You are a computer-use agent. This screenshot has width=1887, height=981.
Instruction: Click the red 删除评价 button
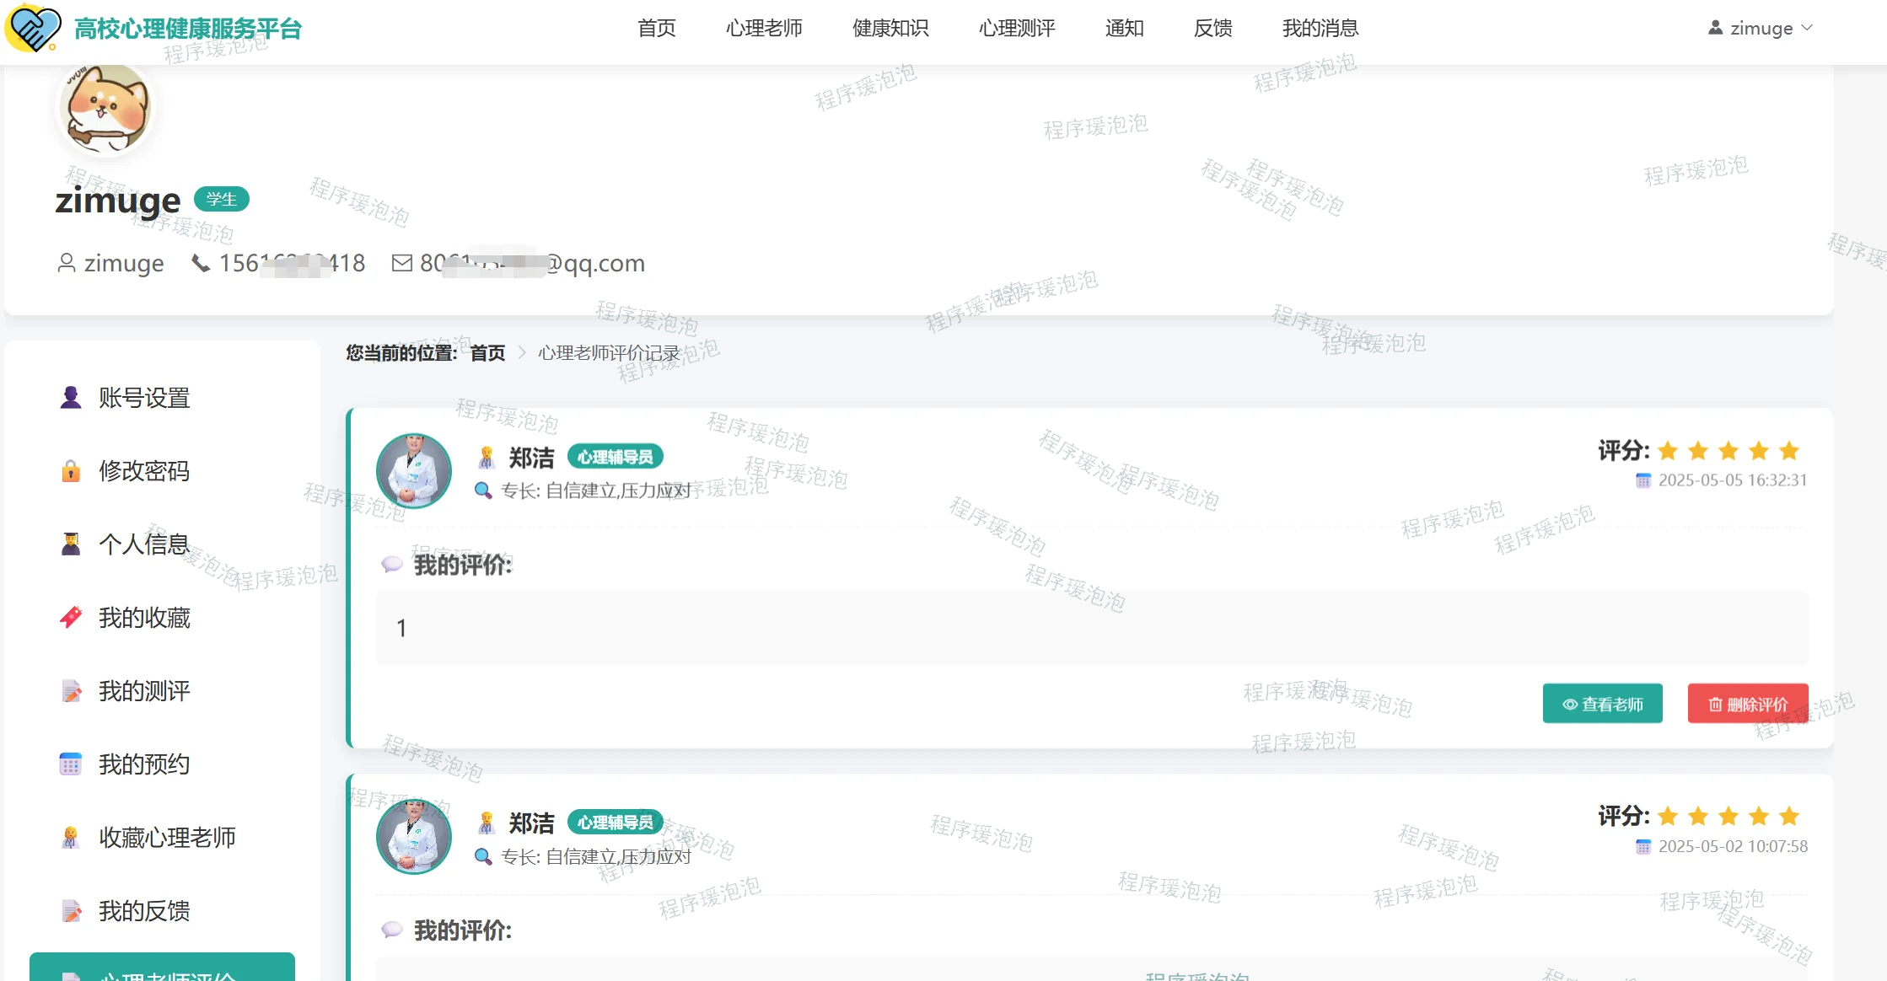1747,704
